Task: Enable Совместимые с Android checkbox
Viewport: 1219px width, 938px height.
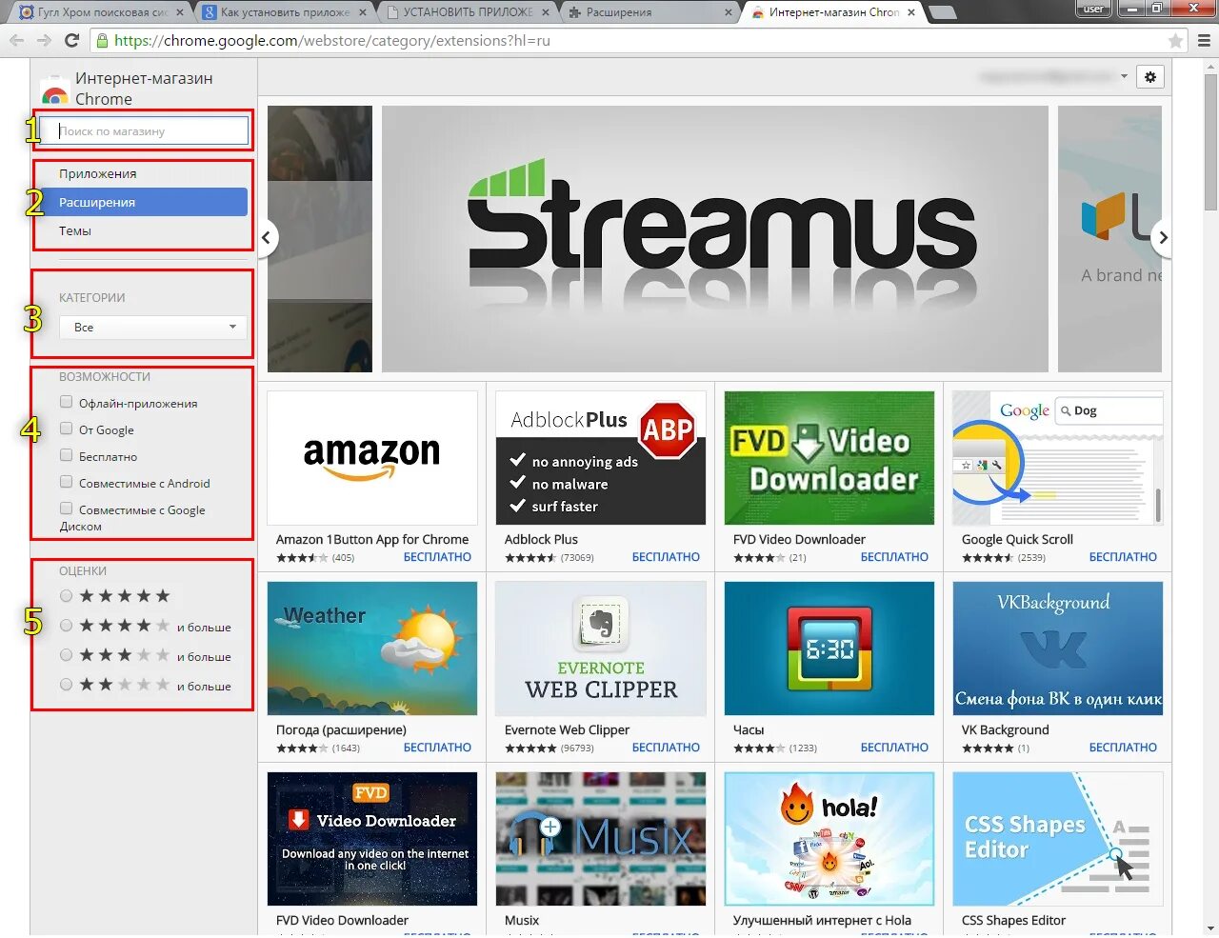Action: (x=66, y=482)
